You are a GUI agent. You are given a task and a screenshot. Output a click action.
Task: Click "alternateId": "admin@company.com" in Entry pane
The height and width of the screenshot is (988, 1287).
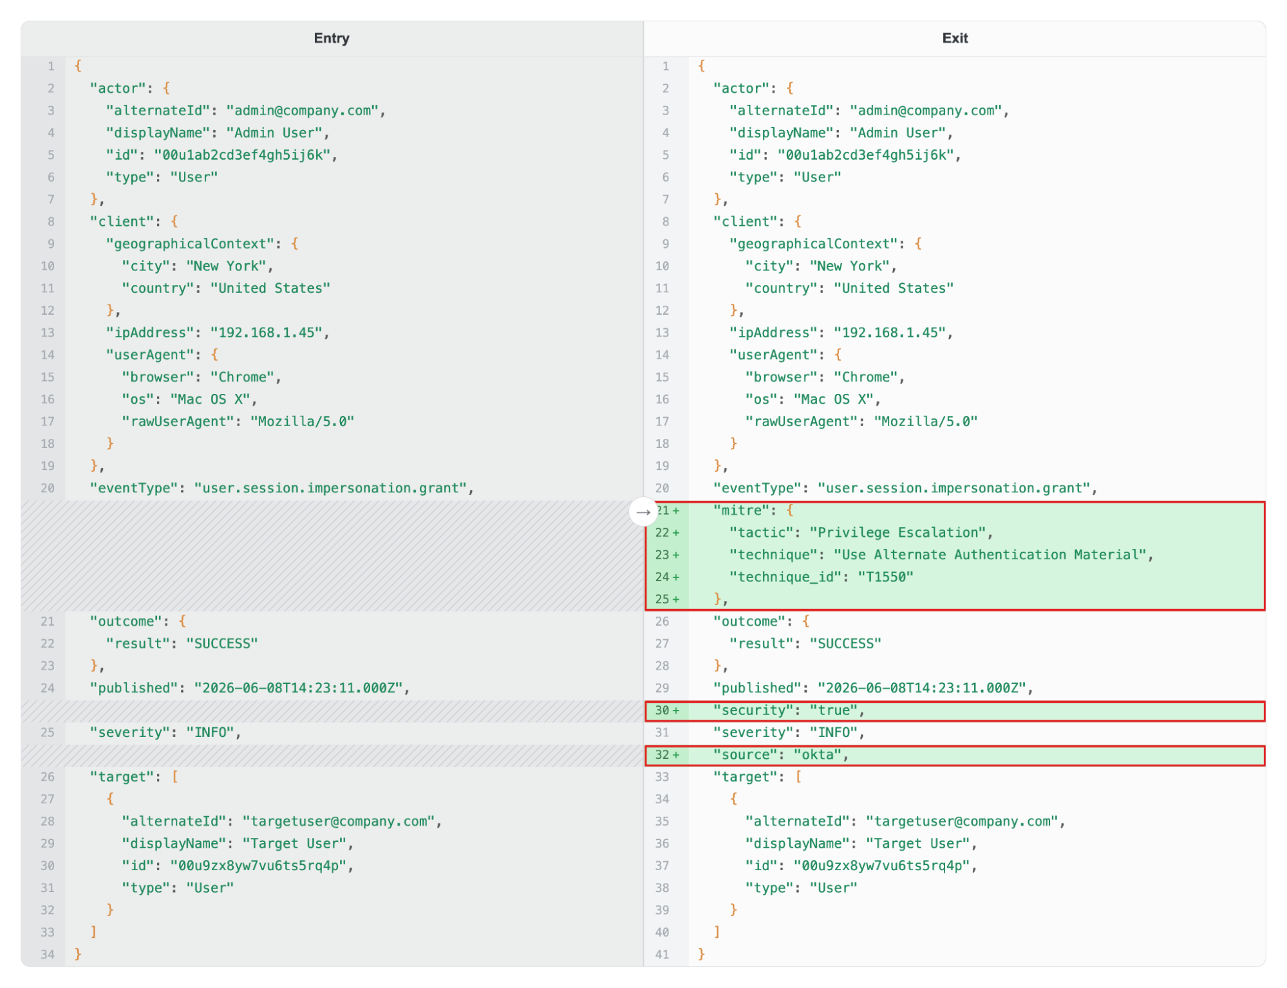[245, 111]
